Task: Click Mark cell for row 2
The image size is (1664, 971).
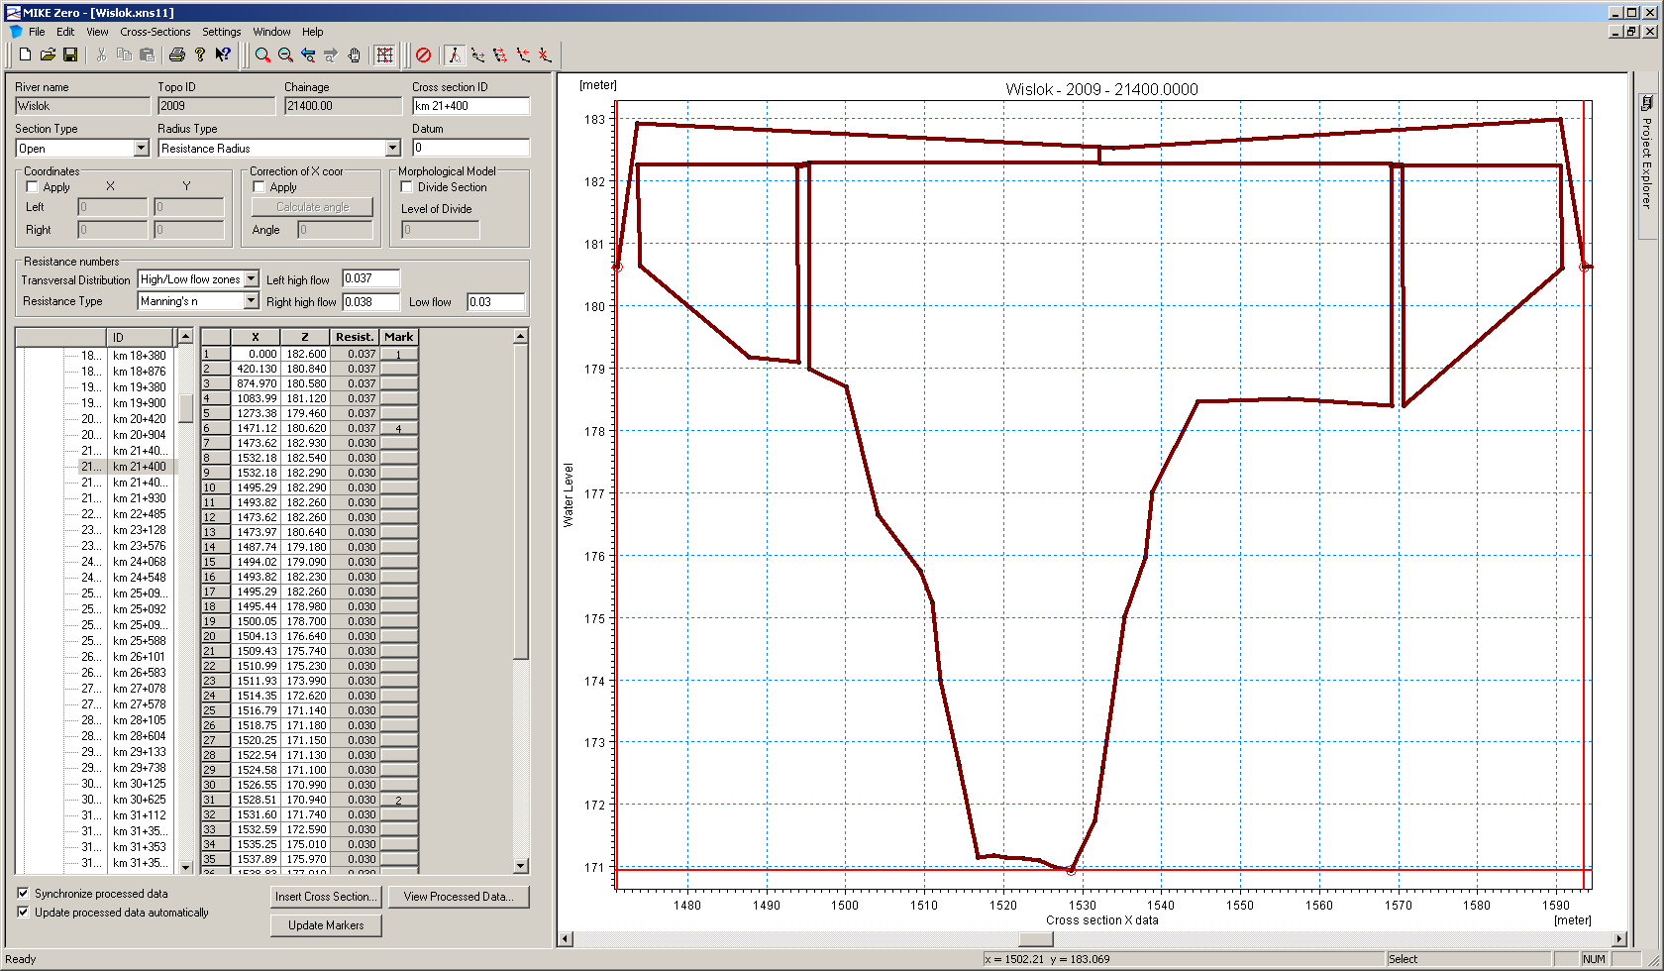Action: pyautogui.click(x=399, y=369)
